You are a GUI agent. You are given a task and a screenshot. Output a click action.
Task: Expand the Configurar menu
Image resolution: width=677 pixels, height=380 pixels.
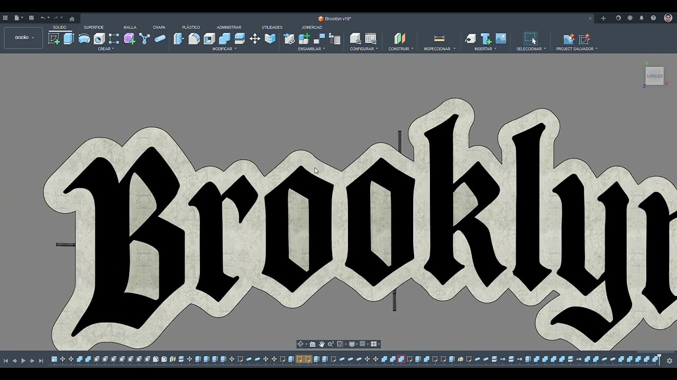(x=364, y=49)
